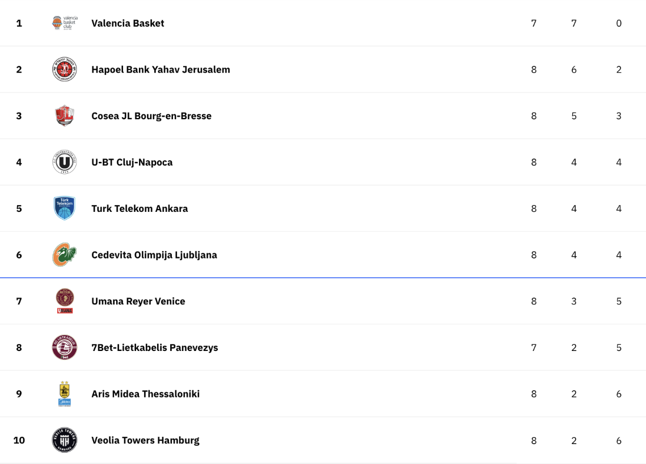This screenshot has height=464, width=646.
Task: Click Valencia Basket's zero losses cell
Action: [619, 23]
